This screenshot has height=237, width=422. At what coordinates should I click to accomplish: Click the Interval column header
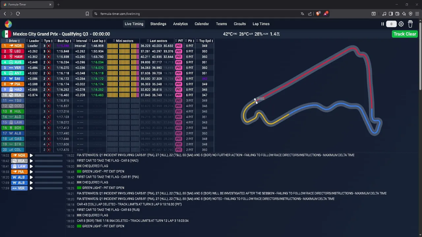click(x=80, y=41)
